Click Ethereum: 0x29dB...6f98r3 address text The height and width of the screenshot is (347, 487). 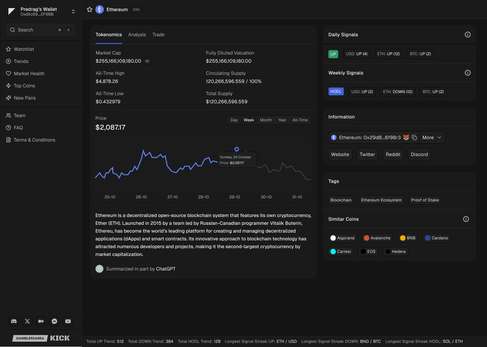tap(370, 137)
